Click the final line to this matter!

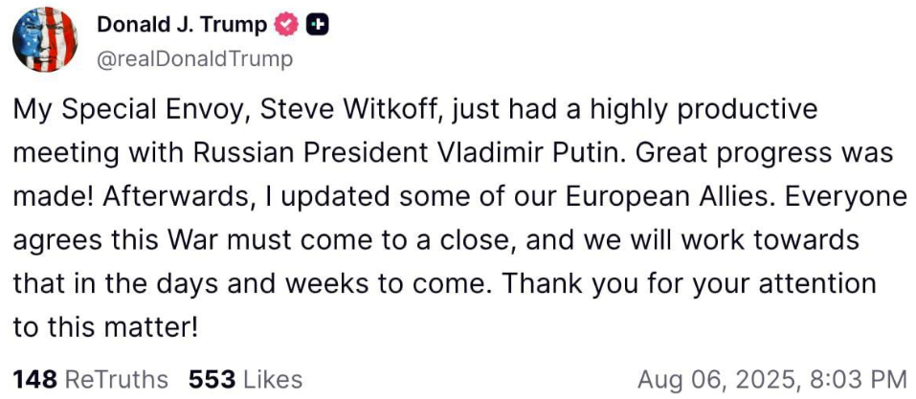106,327
